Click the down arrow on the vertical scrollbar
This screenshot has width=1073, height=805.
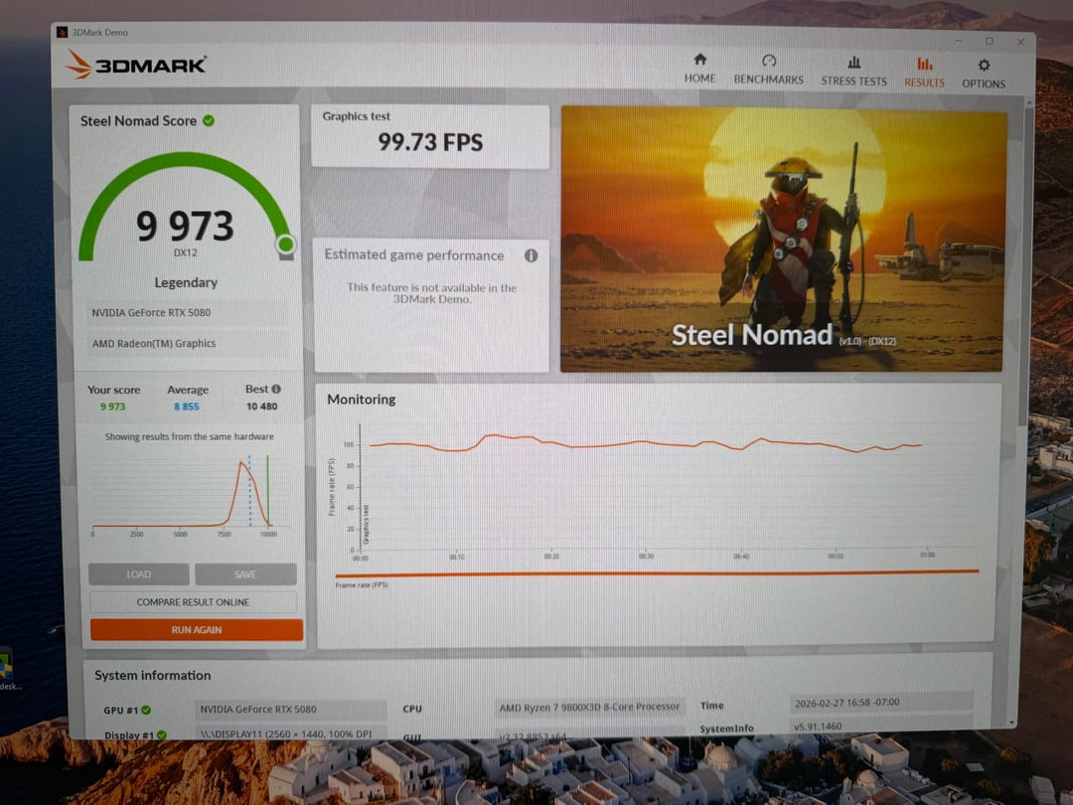(1011, 723)
